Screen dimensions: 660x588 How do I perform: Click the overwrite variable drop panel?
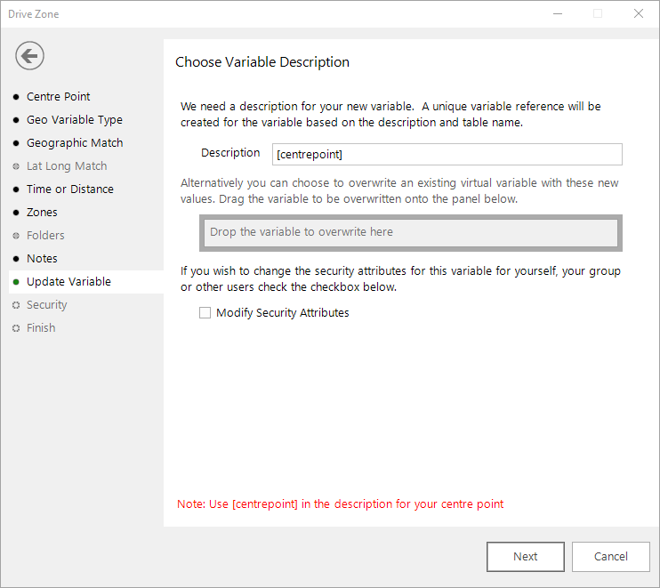point(411,233)
